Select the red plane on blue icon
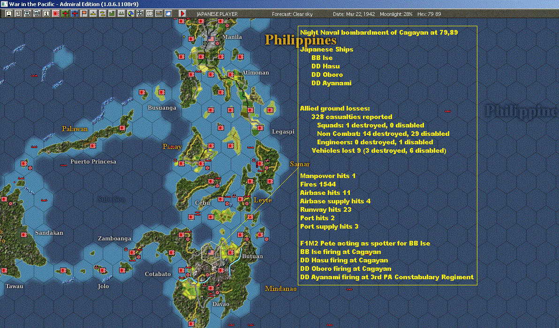Viewport: 559px width, 328px height. [75, 14]
